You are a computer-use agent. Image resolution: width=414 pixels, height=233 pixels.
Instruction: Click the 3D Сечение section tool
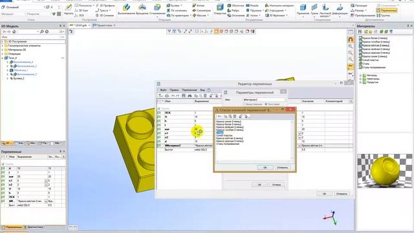coord(105,16)
